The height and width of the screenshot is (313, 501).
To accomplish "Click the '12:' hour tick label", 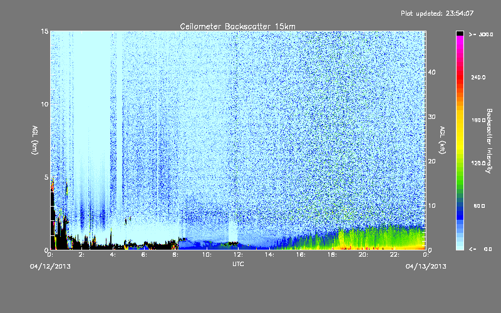I will pyautogui.click(x=238, y=255).
